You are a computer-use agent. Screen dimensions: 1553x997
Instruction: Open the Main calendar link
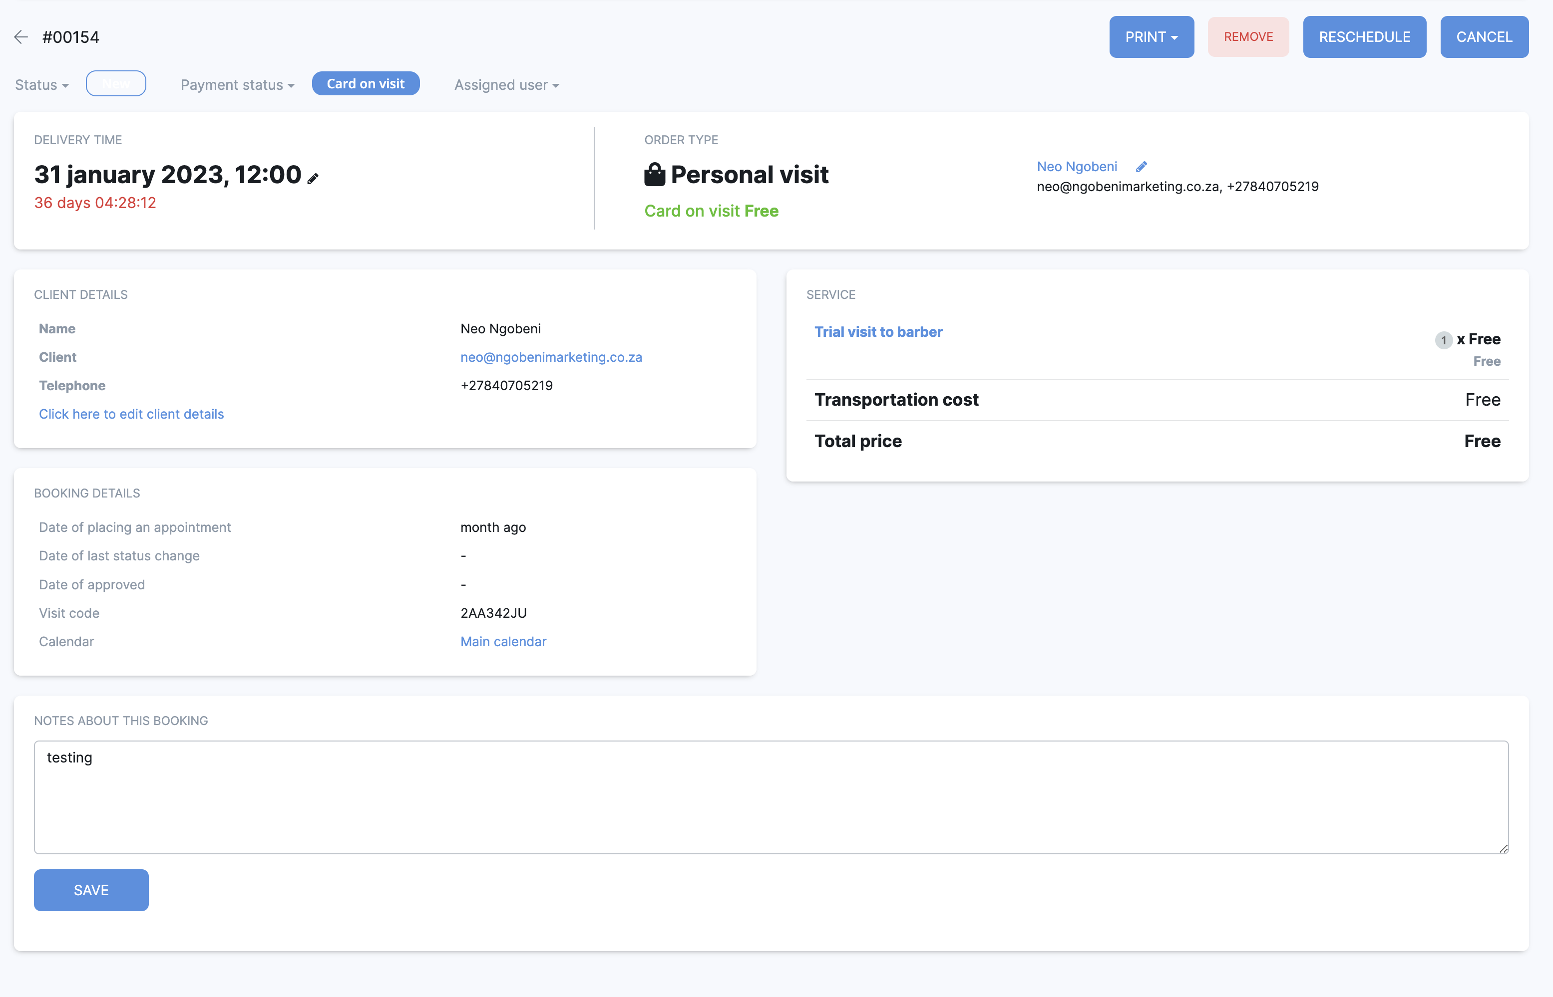[x=503, y=642]
